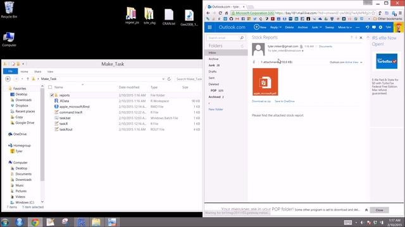The image size is (405, 227).
Task: Click the TurboTax advertisement image
Action: click(x=387, y=61)
